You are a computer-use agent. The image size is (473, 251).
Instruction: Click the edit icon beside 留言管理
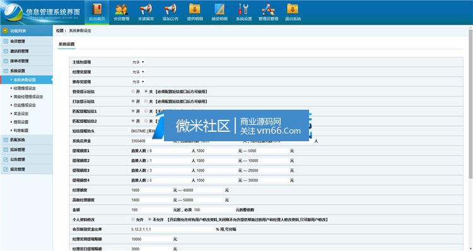click(x=6, y=169)
